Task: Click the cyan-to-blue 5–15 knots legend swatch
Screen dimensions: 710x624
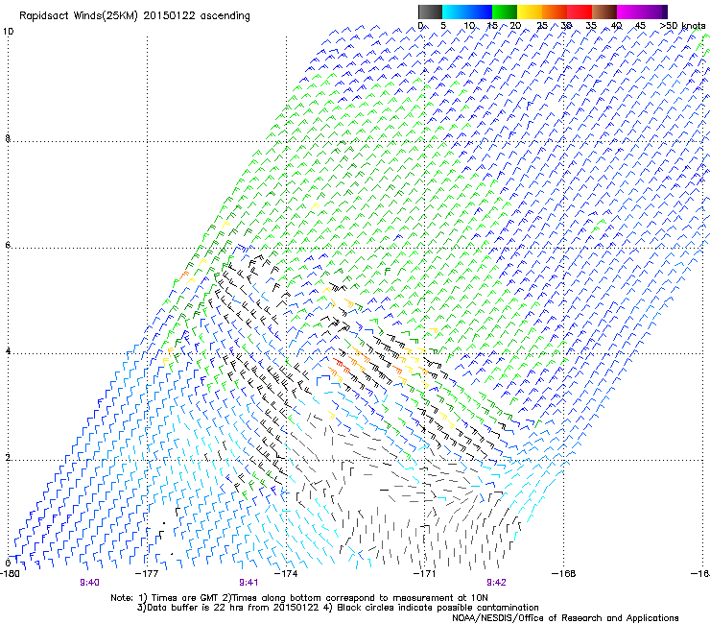Action: [467, 12]
